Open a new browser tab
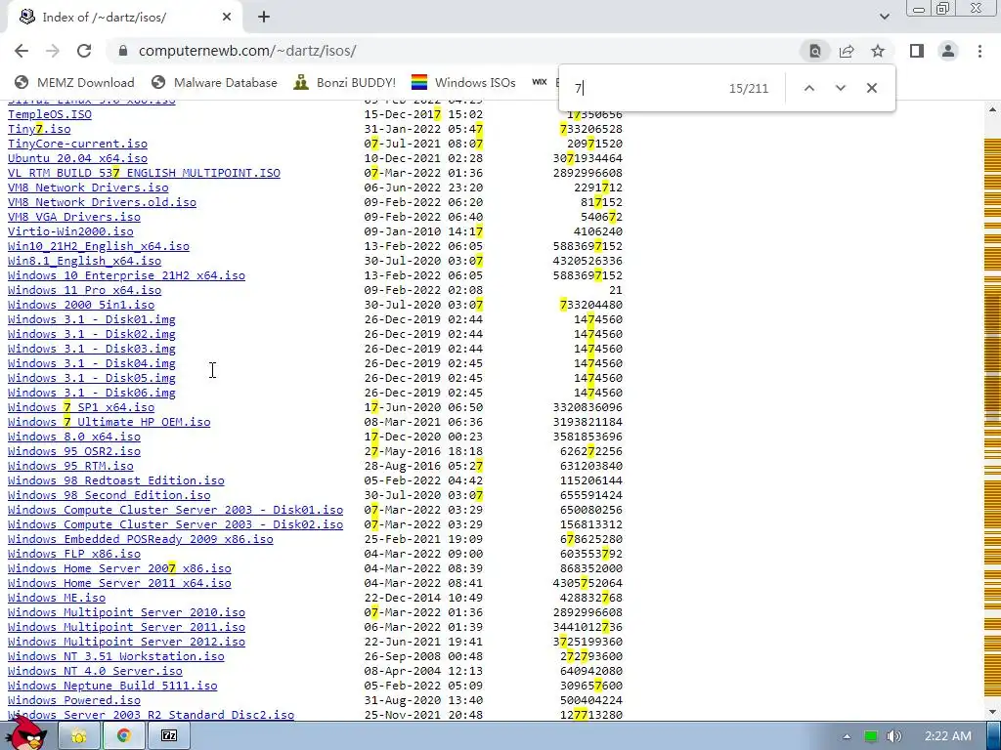 [264, 18]
